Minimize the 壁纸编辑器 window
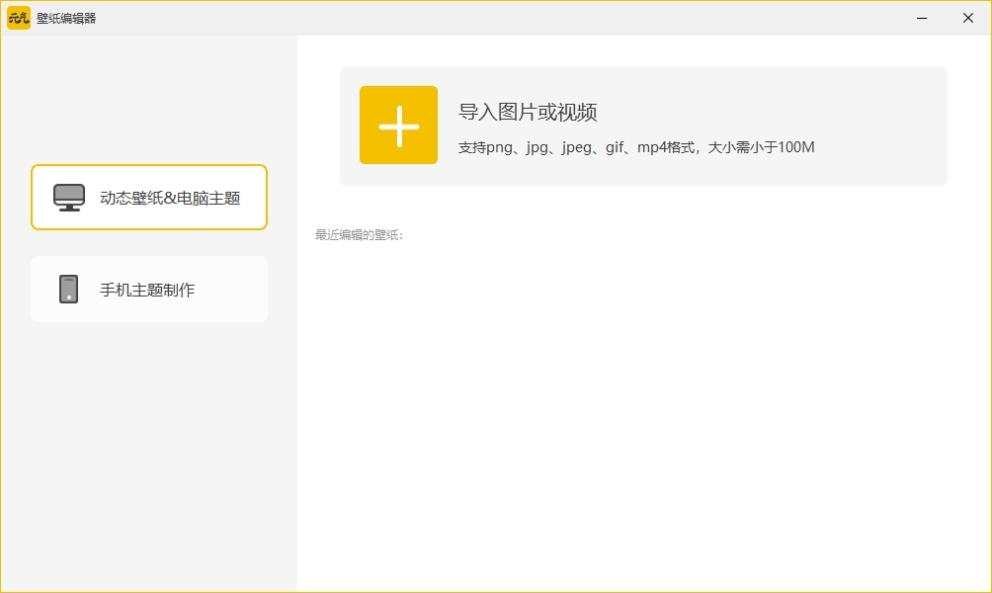Image resolution: width=992 pixels, height=593 pixels. (921, 18)
